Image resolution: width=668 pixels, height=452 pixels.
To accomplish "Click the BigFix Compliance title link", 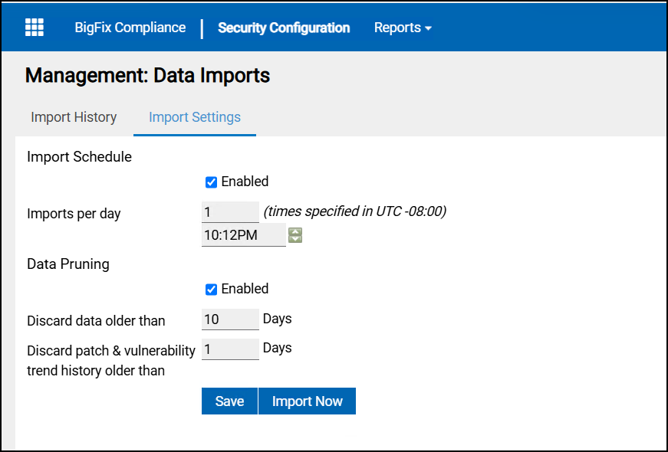I will (x=130, y=28).
